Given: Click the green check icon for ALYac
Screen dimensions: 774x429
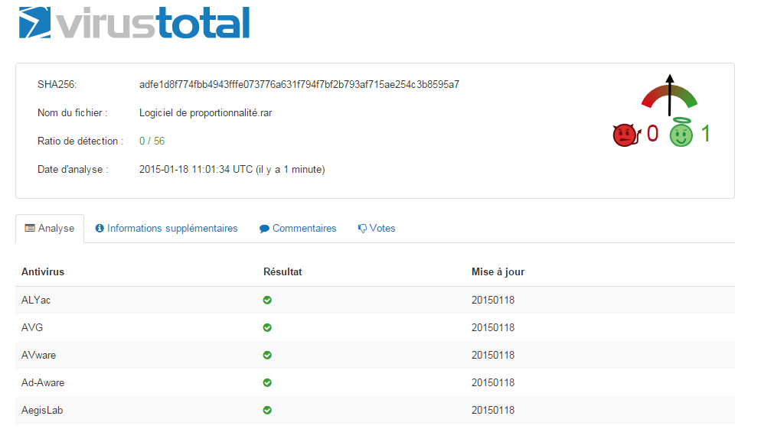Looking at the screenshot, I should click(x=267, y=300).
